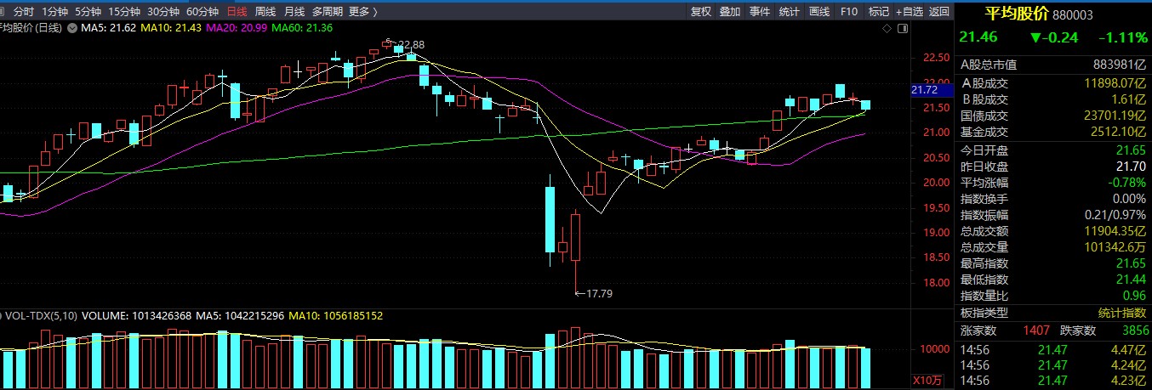The width and height of the screenshot is (1152, 390).
Task: Select the 5分钟 period tab
Action: (87, 12)
